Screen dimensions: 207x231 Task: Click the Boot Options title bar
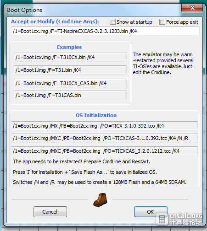pos(92,10)
